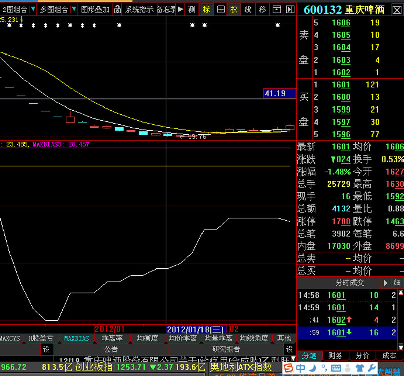The height and width of the screenshot is (376, 404).
Task: Select the 测 measure tool
Action: tap(192, 10)
